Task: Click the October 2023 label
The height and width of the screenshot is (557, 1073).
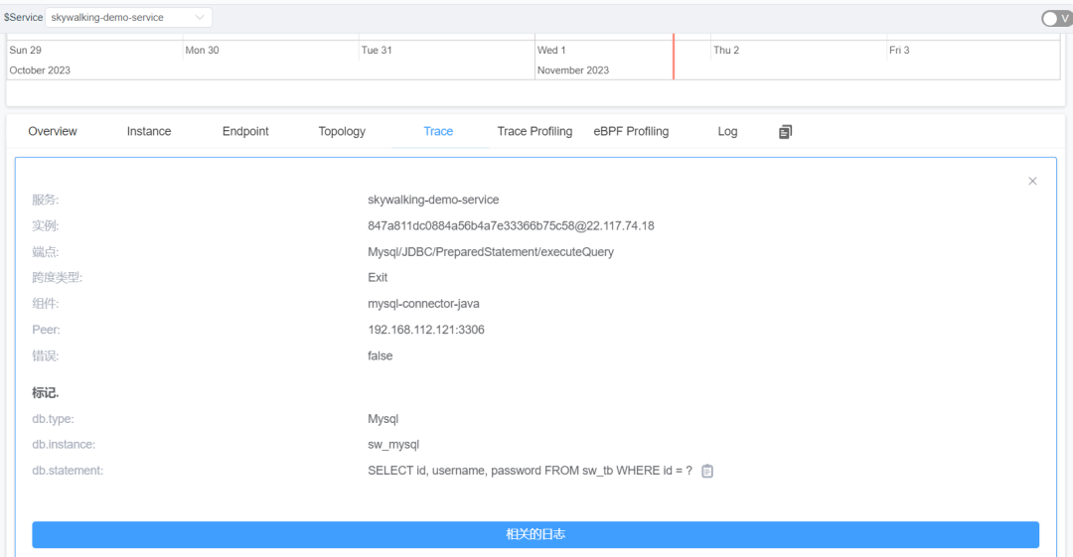Action: pyautogui.click(x=40, y=70)
